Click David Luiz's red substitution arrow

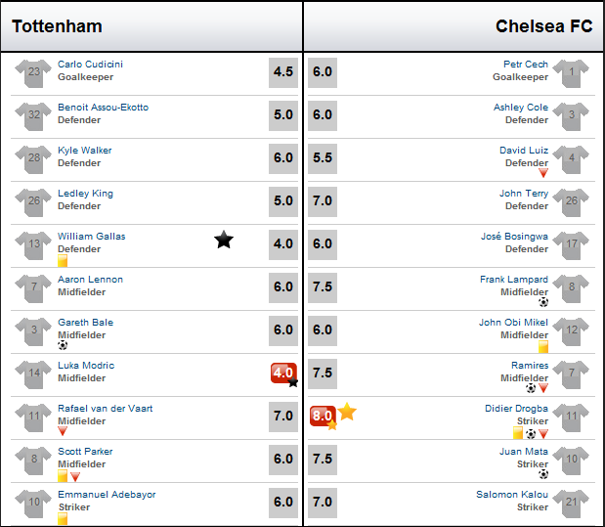point(543,173)
